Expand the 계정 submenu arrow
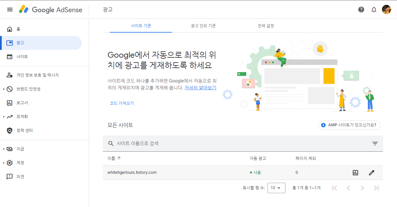The height and width of the screenshot is (207, 397). pyautogui.click(x=4, y=163)
